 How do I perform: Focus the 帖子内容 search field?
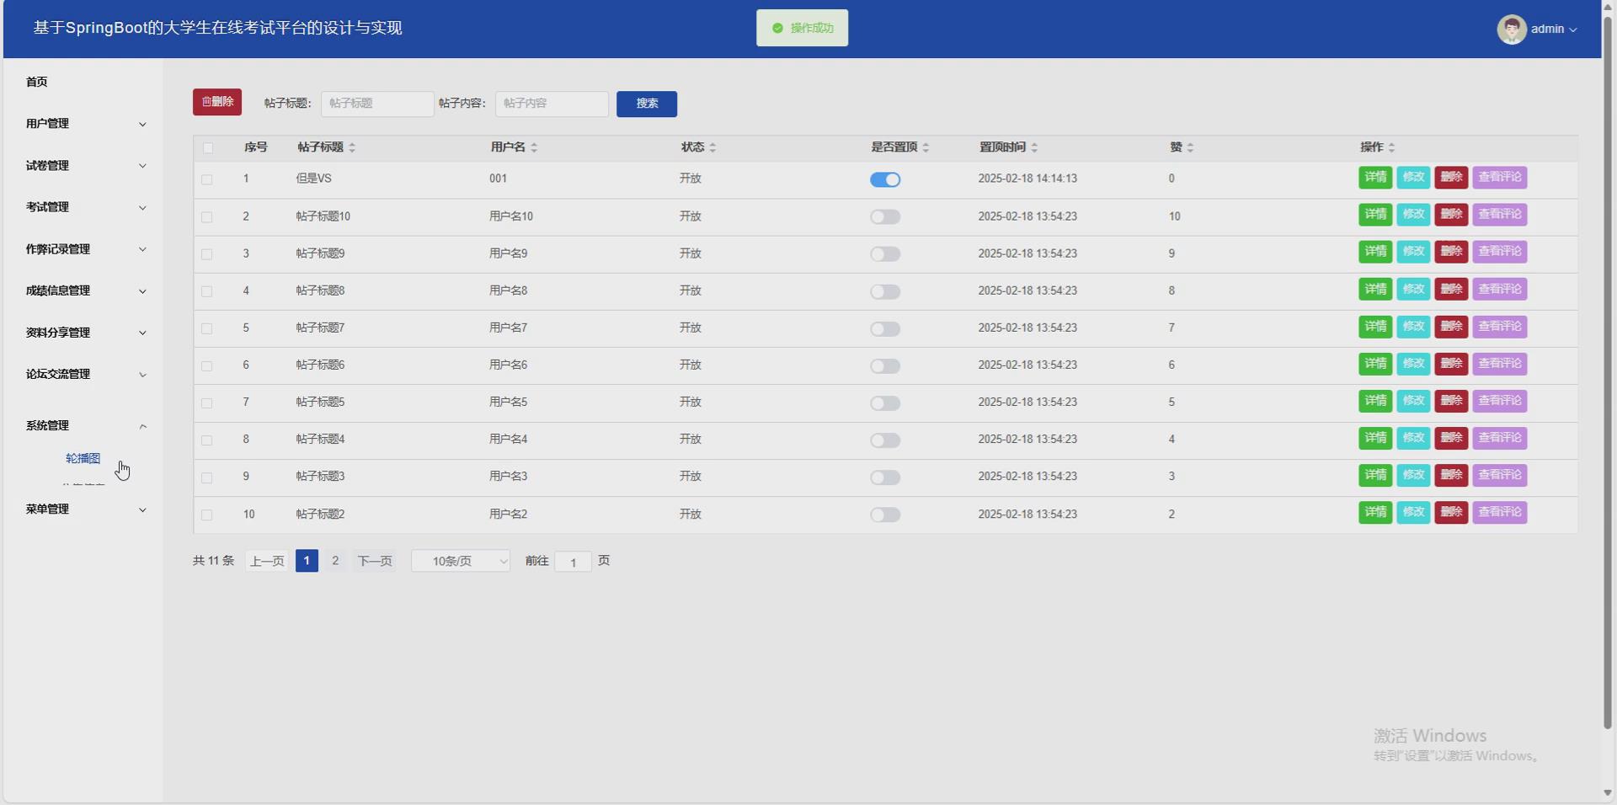552,104
